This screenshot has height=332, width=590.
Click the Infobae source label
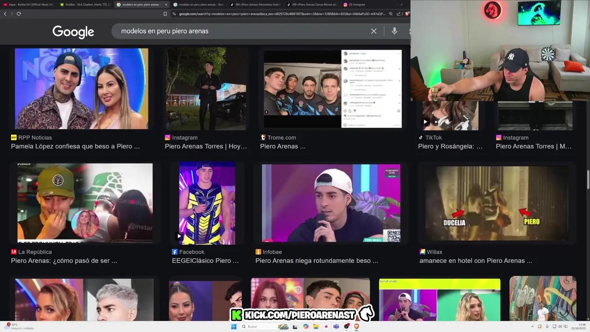tap(269, 252)
